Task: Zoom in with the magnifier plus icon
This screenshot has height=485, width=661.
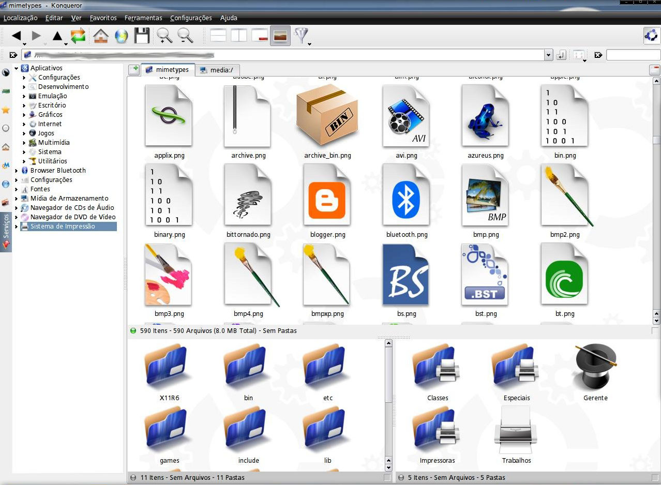Action: 164,36
